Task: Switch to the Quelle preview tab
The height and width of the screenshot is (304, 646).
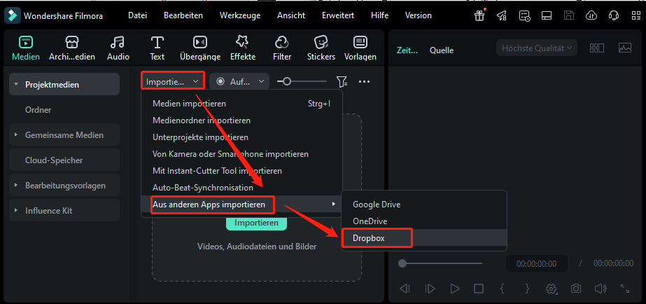Action: point(442,50)
